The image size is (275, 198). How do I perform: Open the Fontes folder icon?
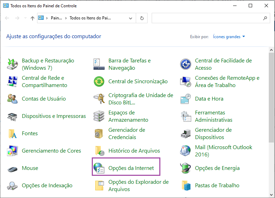coord(12,134)
